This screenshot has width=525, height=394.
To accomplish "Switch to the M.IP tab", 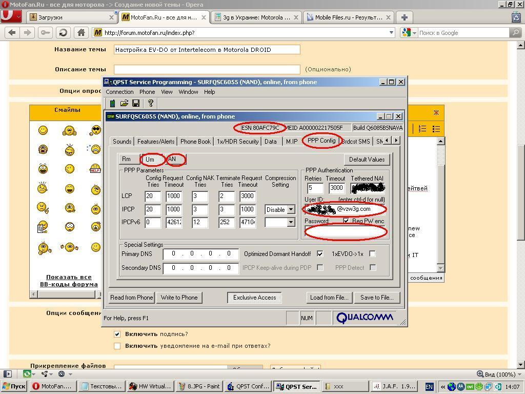I will click(292, 142).
